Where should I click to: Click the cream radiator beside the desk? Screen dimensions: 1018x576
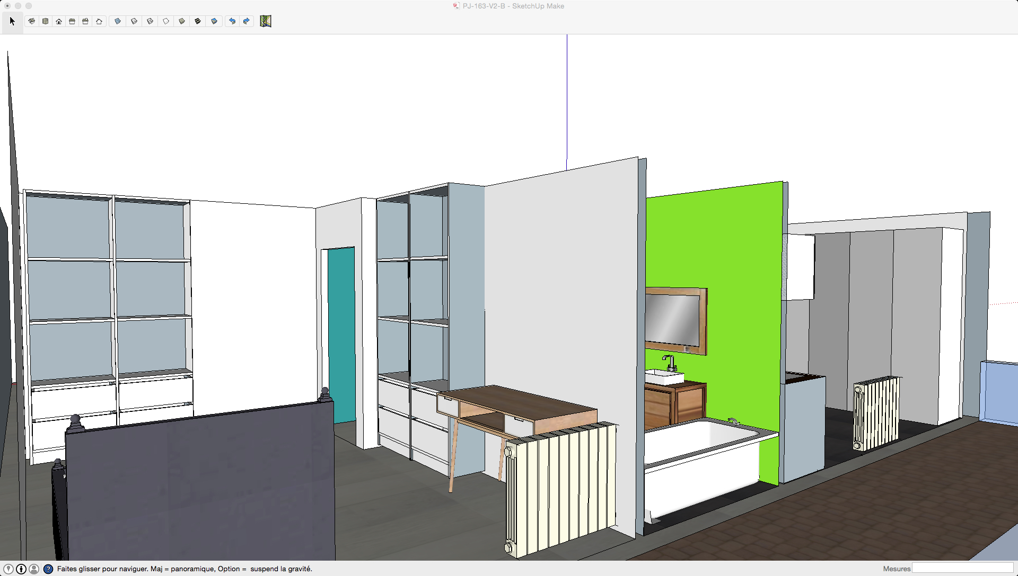tap(561, 490)
